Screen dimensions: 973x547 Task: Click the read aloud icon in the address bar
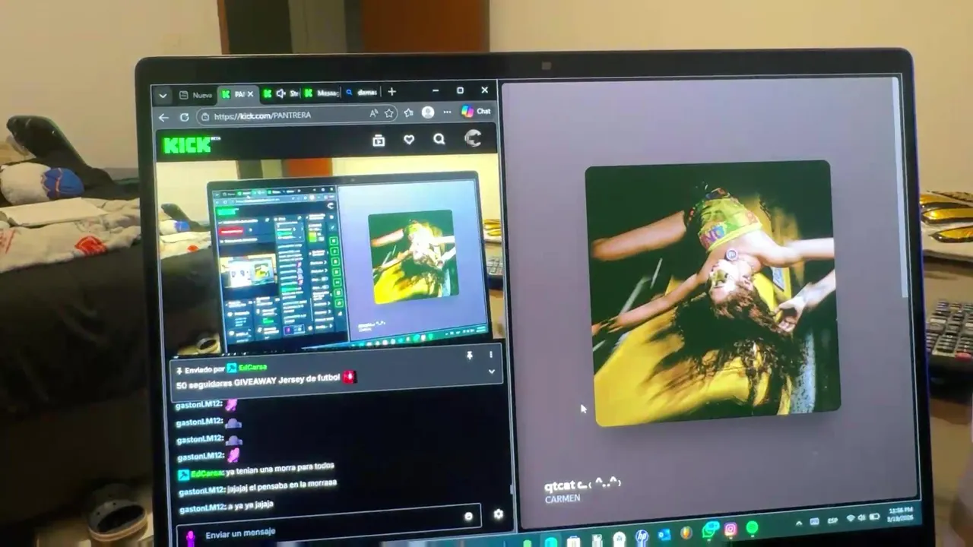point(373,114)
